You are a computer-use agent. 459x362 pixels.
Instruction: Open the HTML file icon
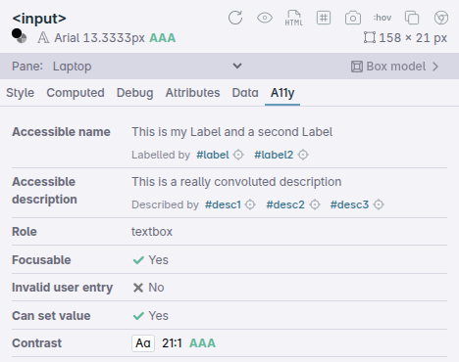(293, 18)
